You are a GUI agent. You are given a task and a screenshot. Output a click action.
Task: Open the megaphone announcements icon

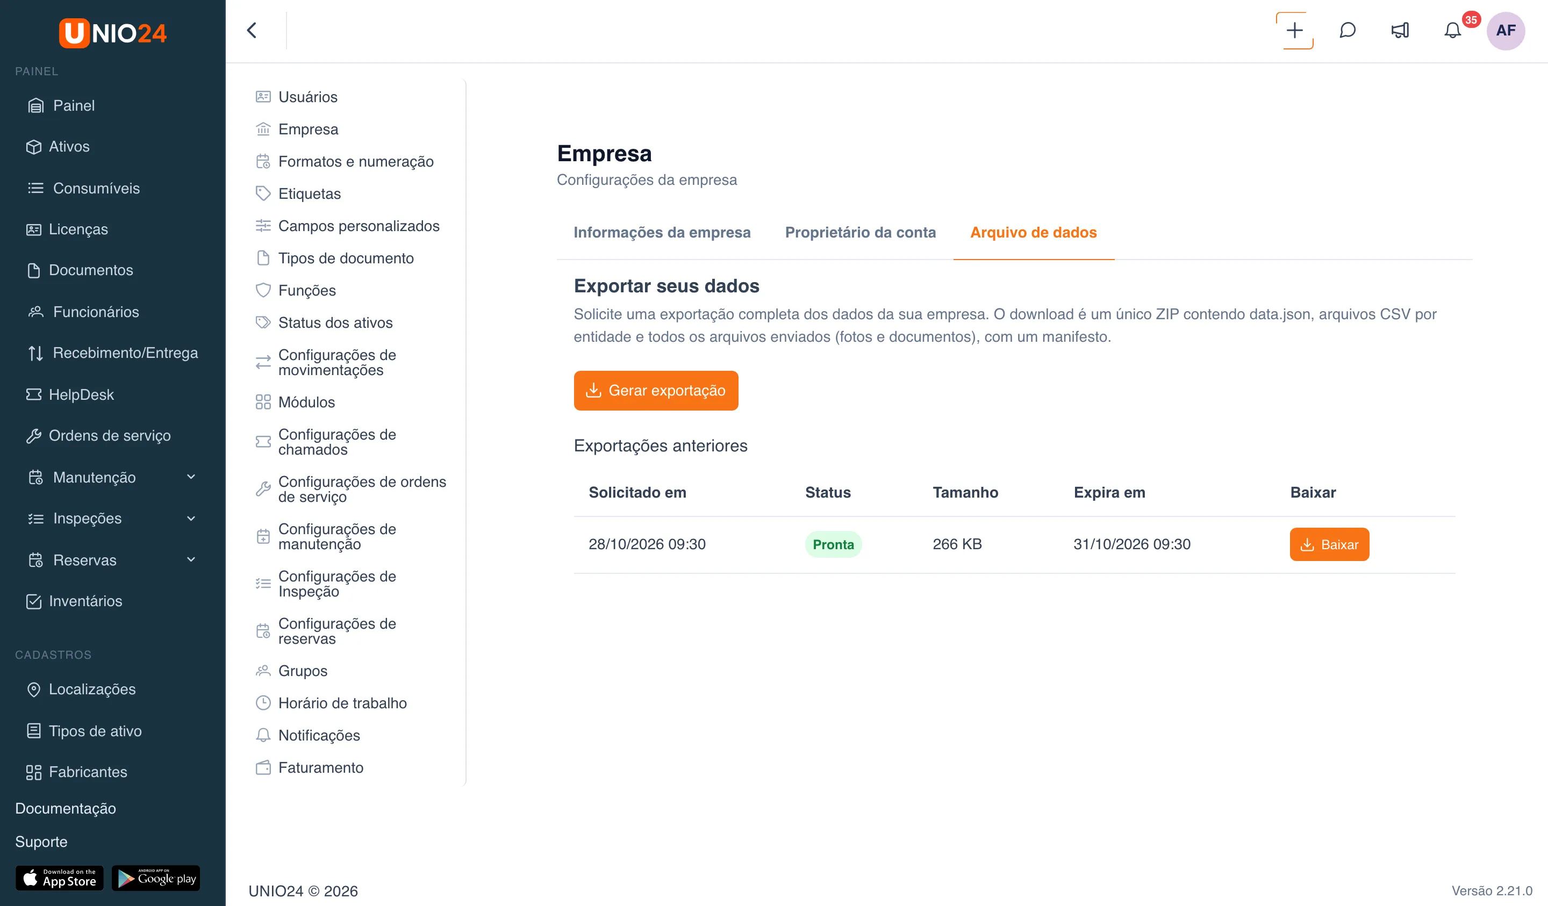[1400, 31]
